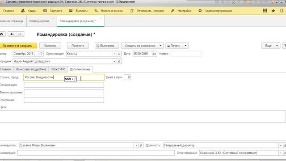Click the Дней в пути field
Viewport: 286px width, 161px height.
point(127,77)
